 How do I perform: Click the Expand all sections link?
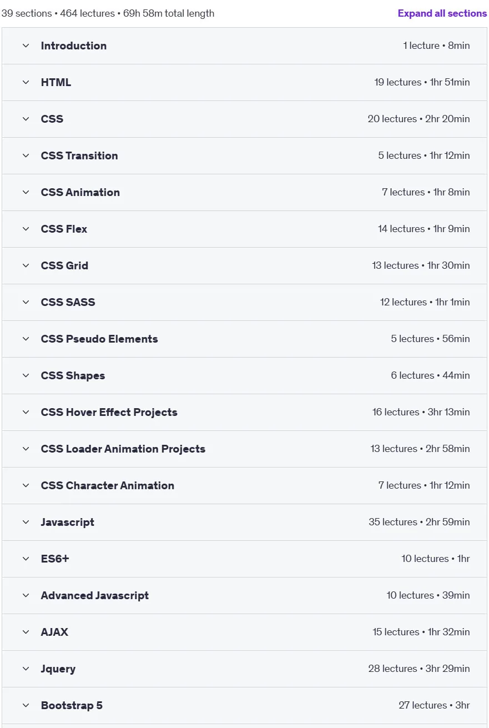coord(442,13)
